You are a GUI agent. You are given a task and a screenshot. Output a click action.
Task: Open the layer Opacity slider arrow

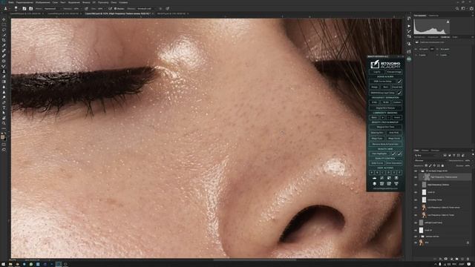472,160
